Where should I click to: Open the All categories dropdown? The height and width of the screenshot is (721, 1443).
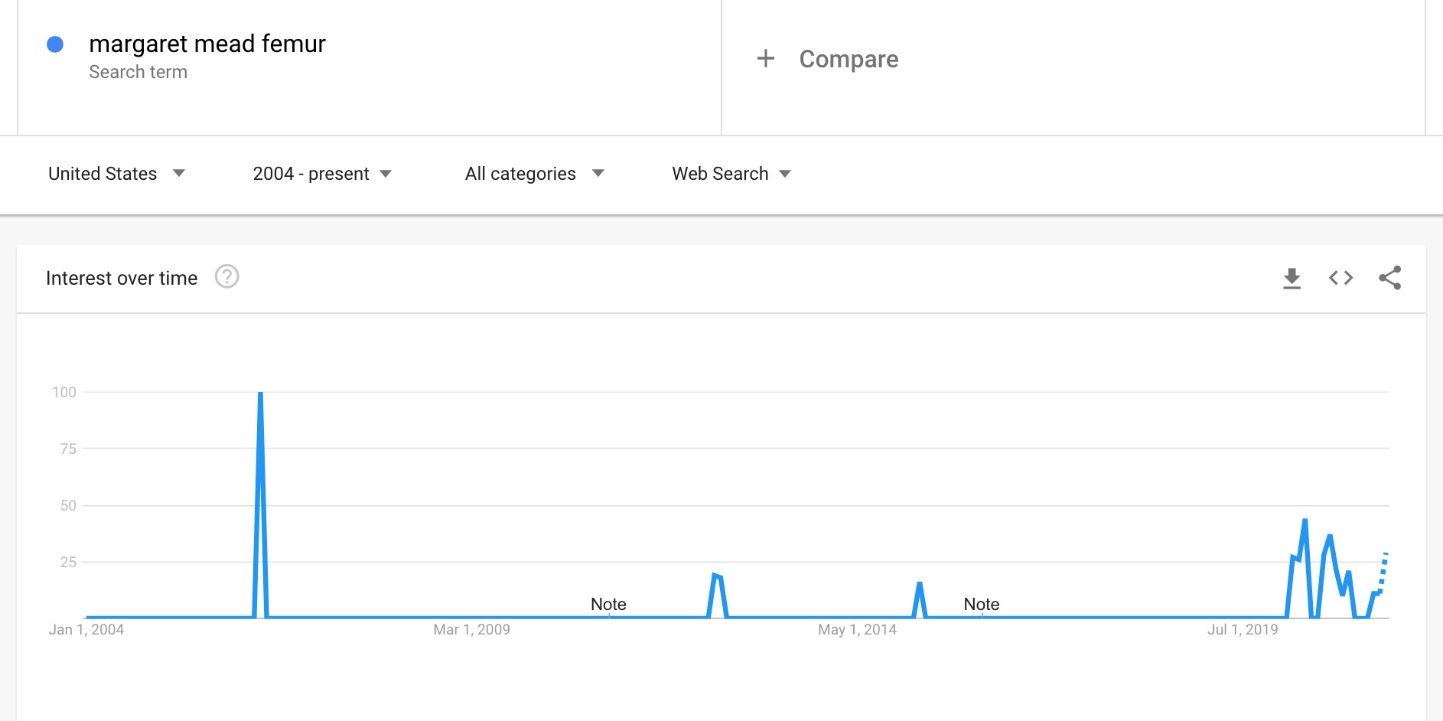[x=535, y=174]
